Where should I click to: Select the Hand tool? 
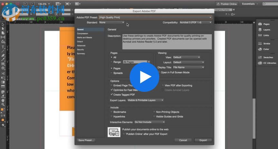(x=3, y=100)
